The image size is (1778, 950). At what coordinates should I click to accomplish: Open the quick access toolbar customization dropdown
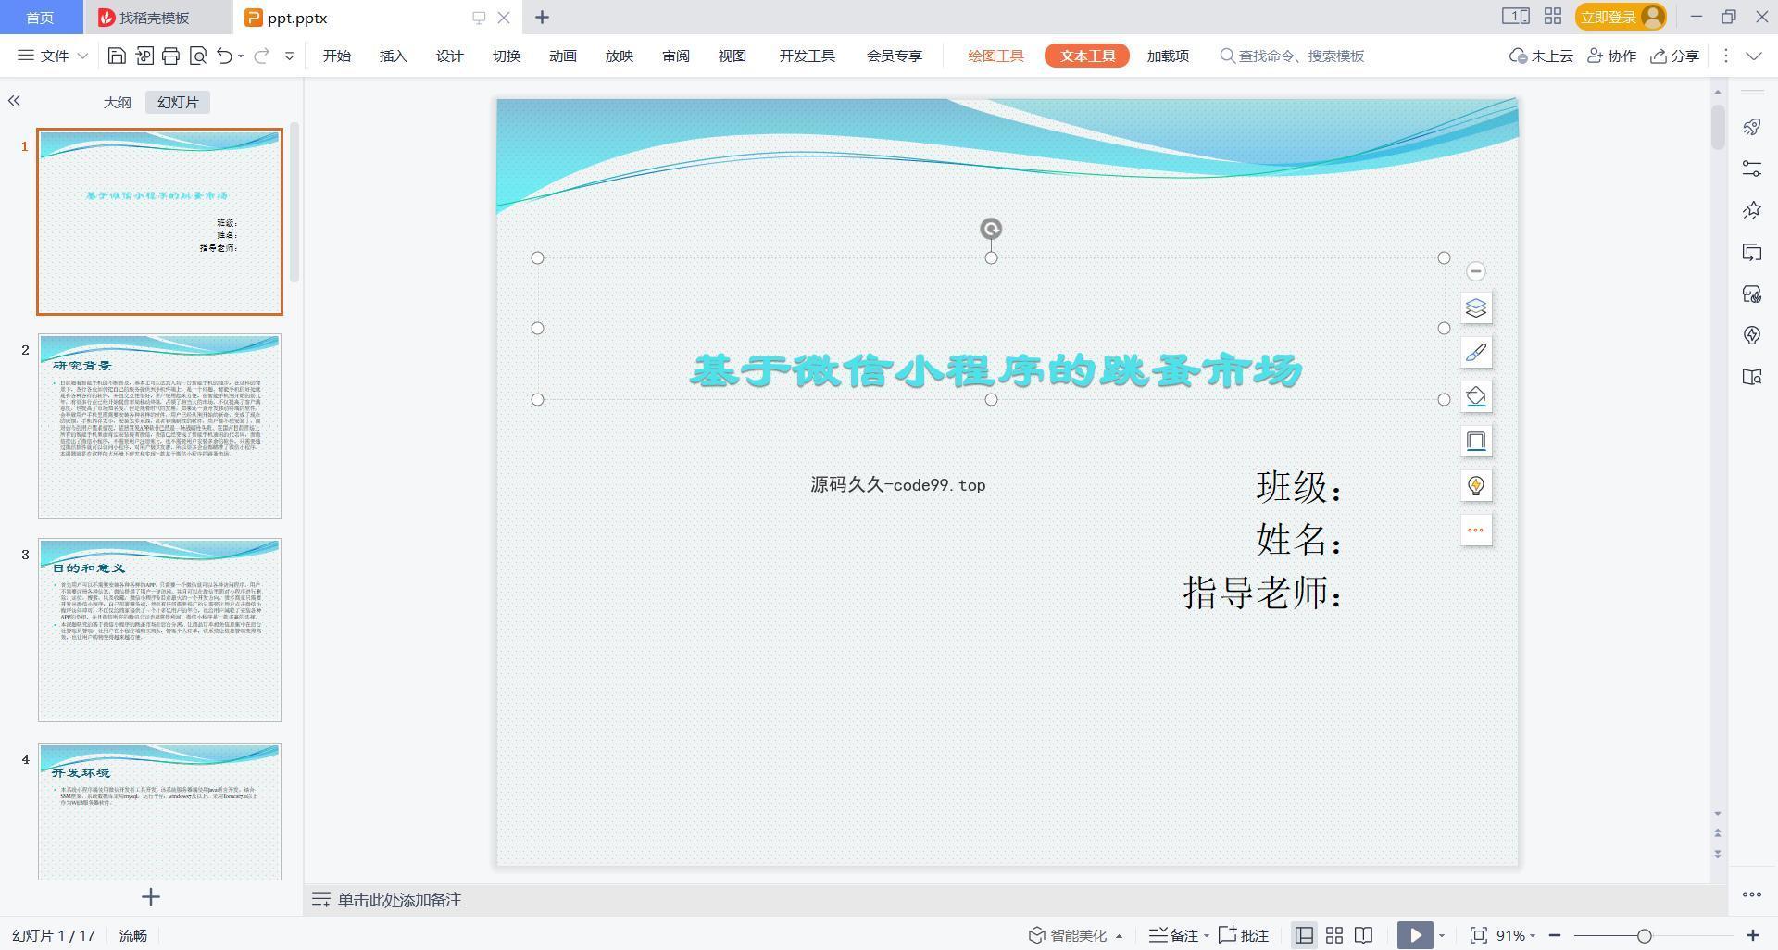[x=289, y=56]
